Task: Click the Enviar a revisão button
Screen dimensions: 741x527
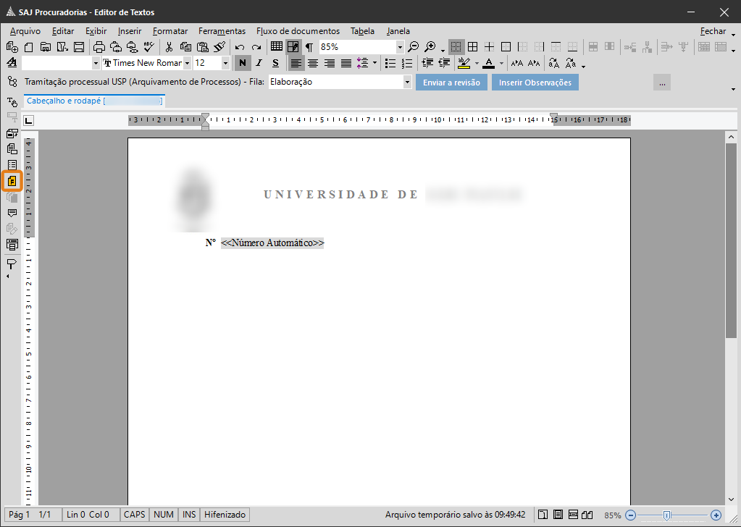Action: coord(451,82)
